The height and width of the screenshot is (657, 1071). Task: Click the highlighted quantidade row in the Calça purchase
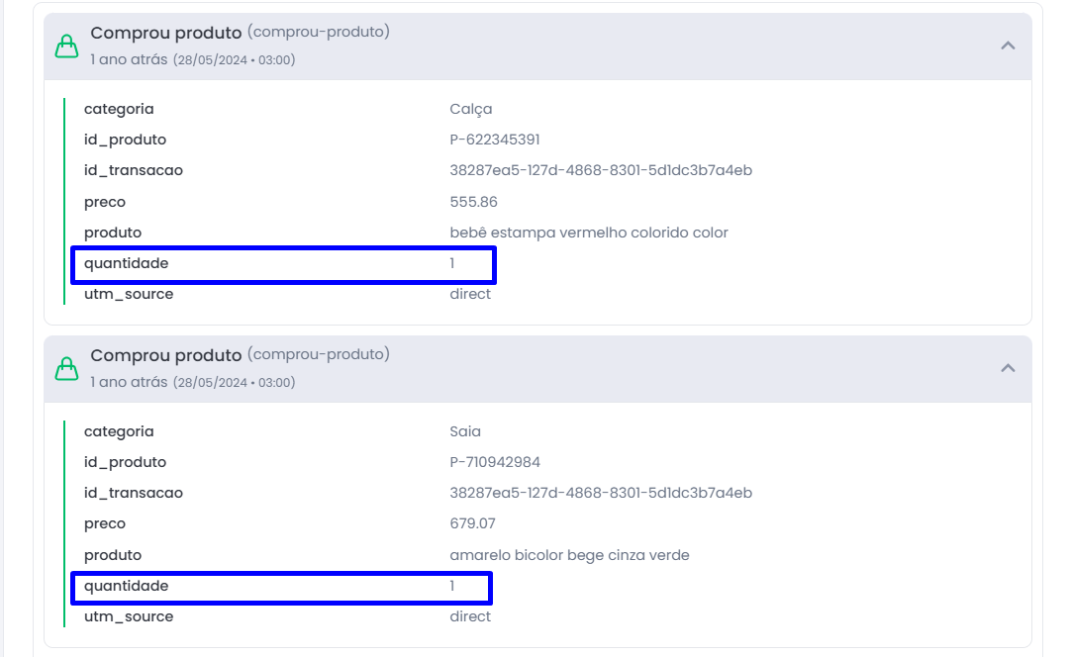(x=283, y=264)
